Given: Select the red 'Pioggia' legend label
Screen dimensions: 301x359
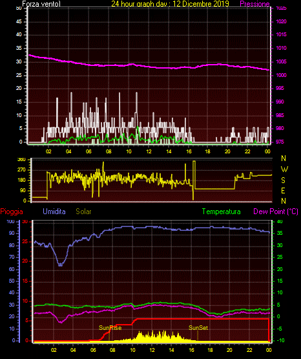Looking at the screenshot, I should pos(12,212).
